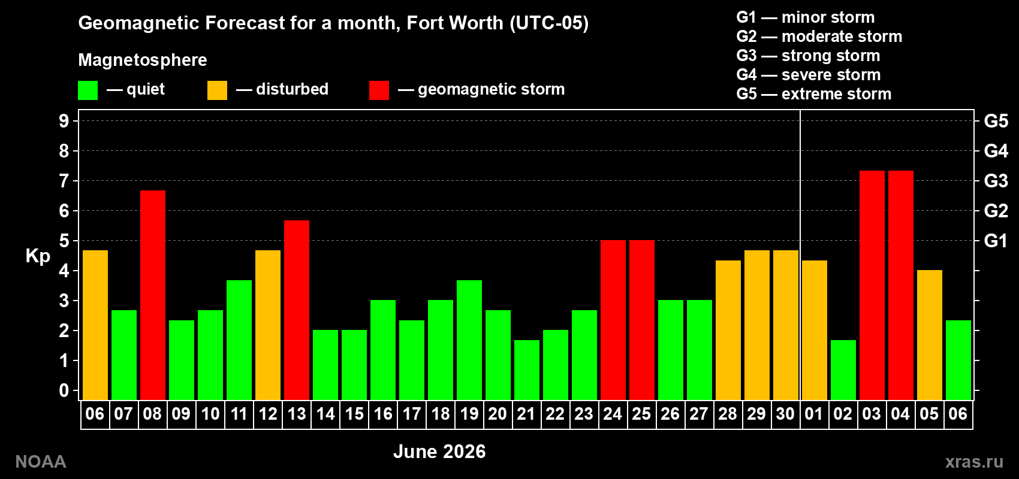Click the 'G2 — moderate storm' legend line
Viewport: 1019px width, 479px height.
[819, 37]
